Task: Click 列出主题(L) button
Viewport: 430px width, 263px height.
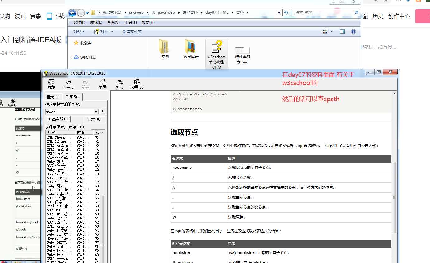Action: pyautogui.click(x=58, y=119)
